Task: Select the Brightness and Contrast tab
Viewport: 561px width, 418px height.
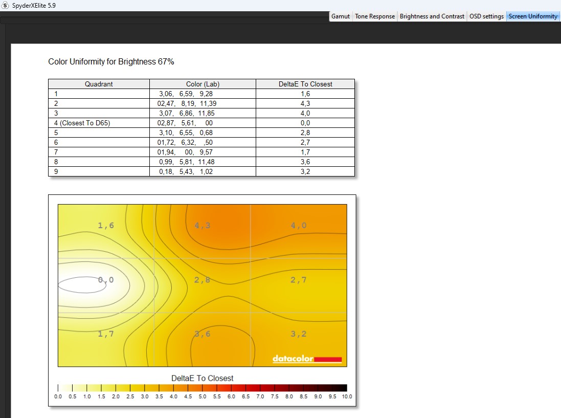Action: point(432,16)
